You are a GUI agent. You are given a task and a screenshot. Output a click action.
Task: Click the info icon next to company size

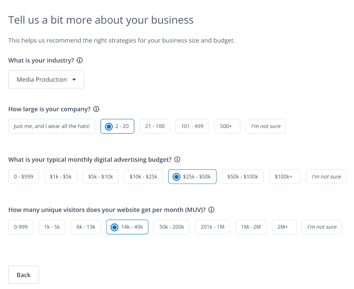point(96,109)
